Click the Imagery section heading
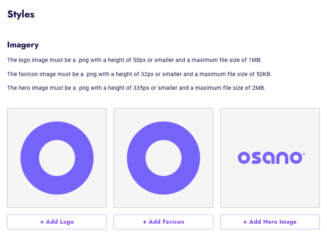 click(23, 45)
